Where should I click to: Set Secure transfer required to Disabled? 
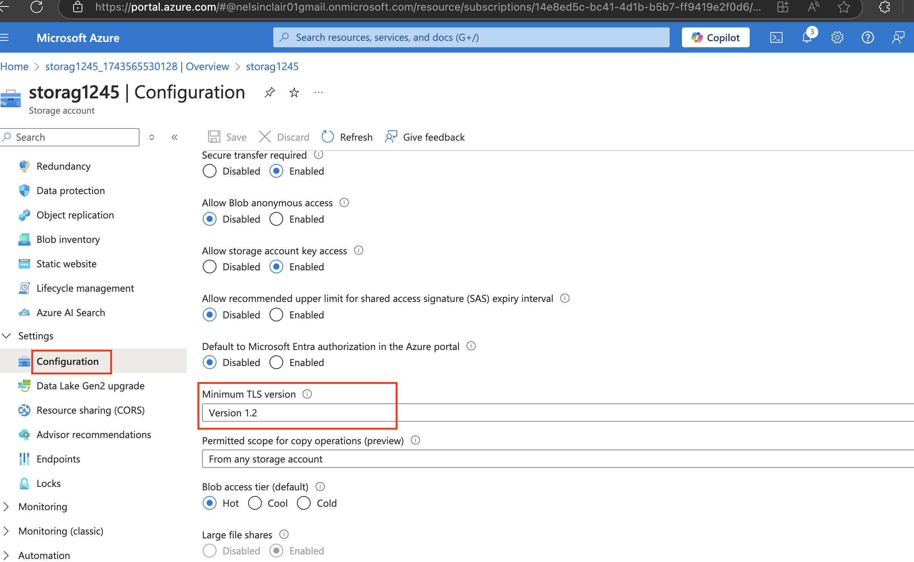[210, 171]
